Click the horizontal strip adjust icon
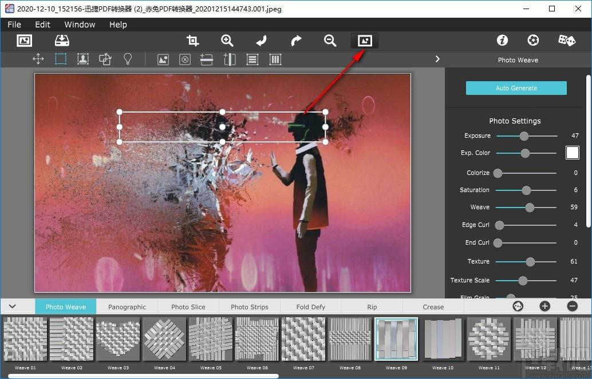The image size is (592, 379). point(207,59)
